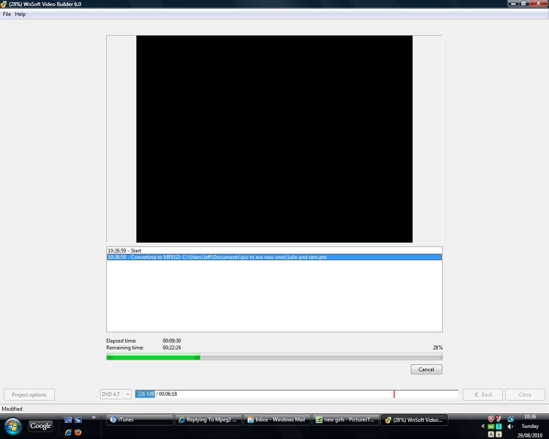Click the elapsed time value 00:09:30
This screenshot has width=549, height=439.
172,341
